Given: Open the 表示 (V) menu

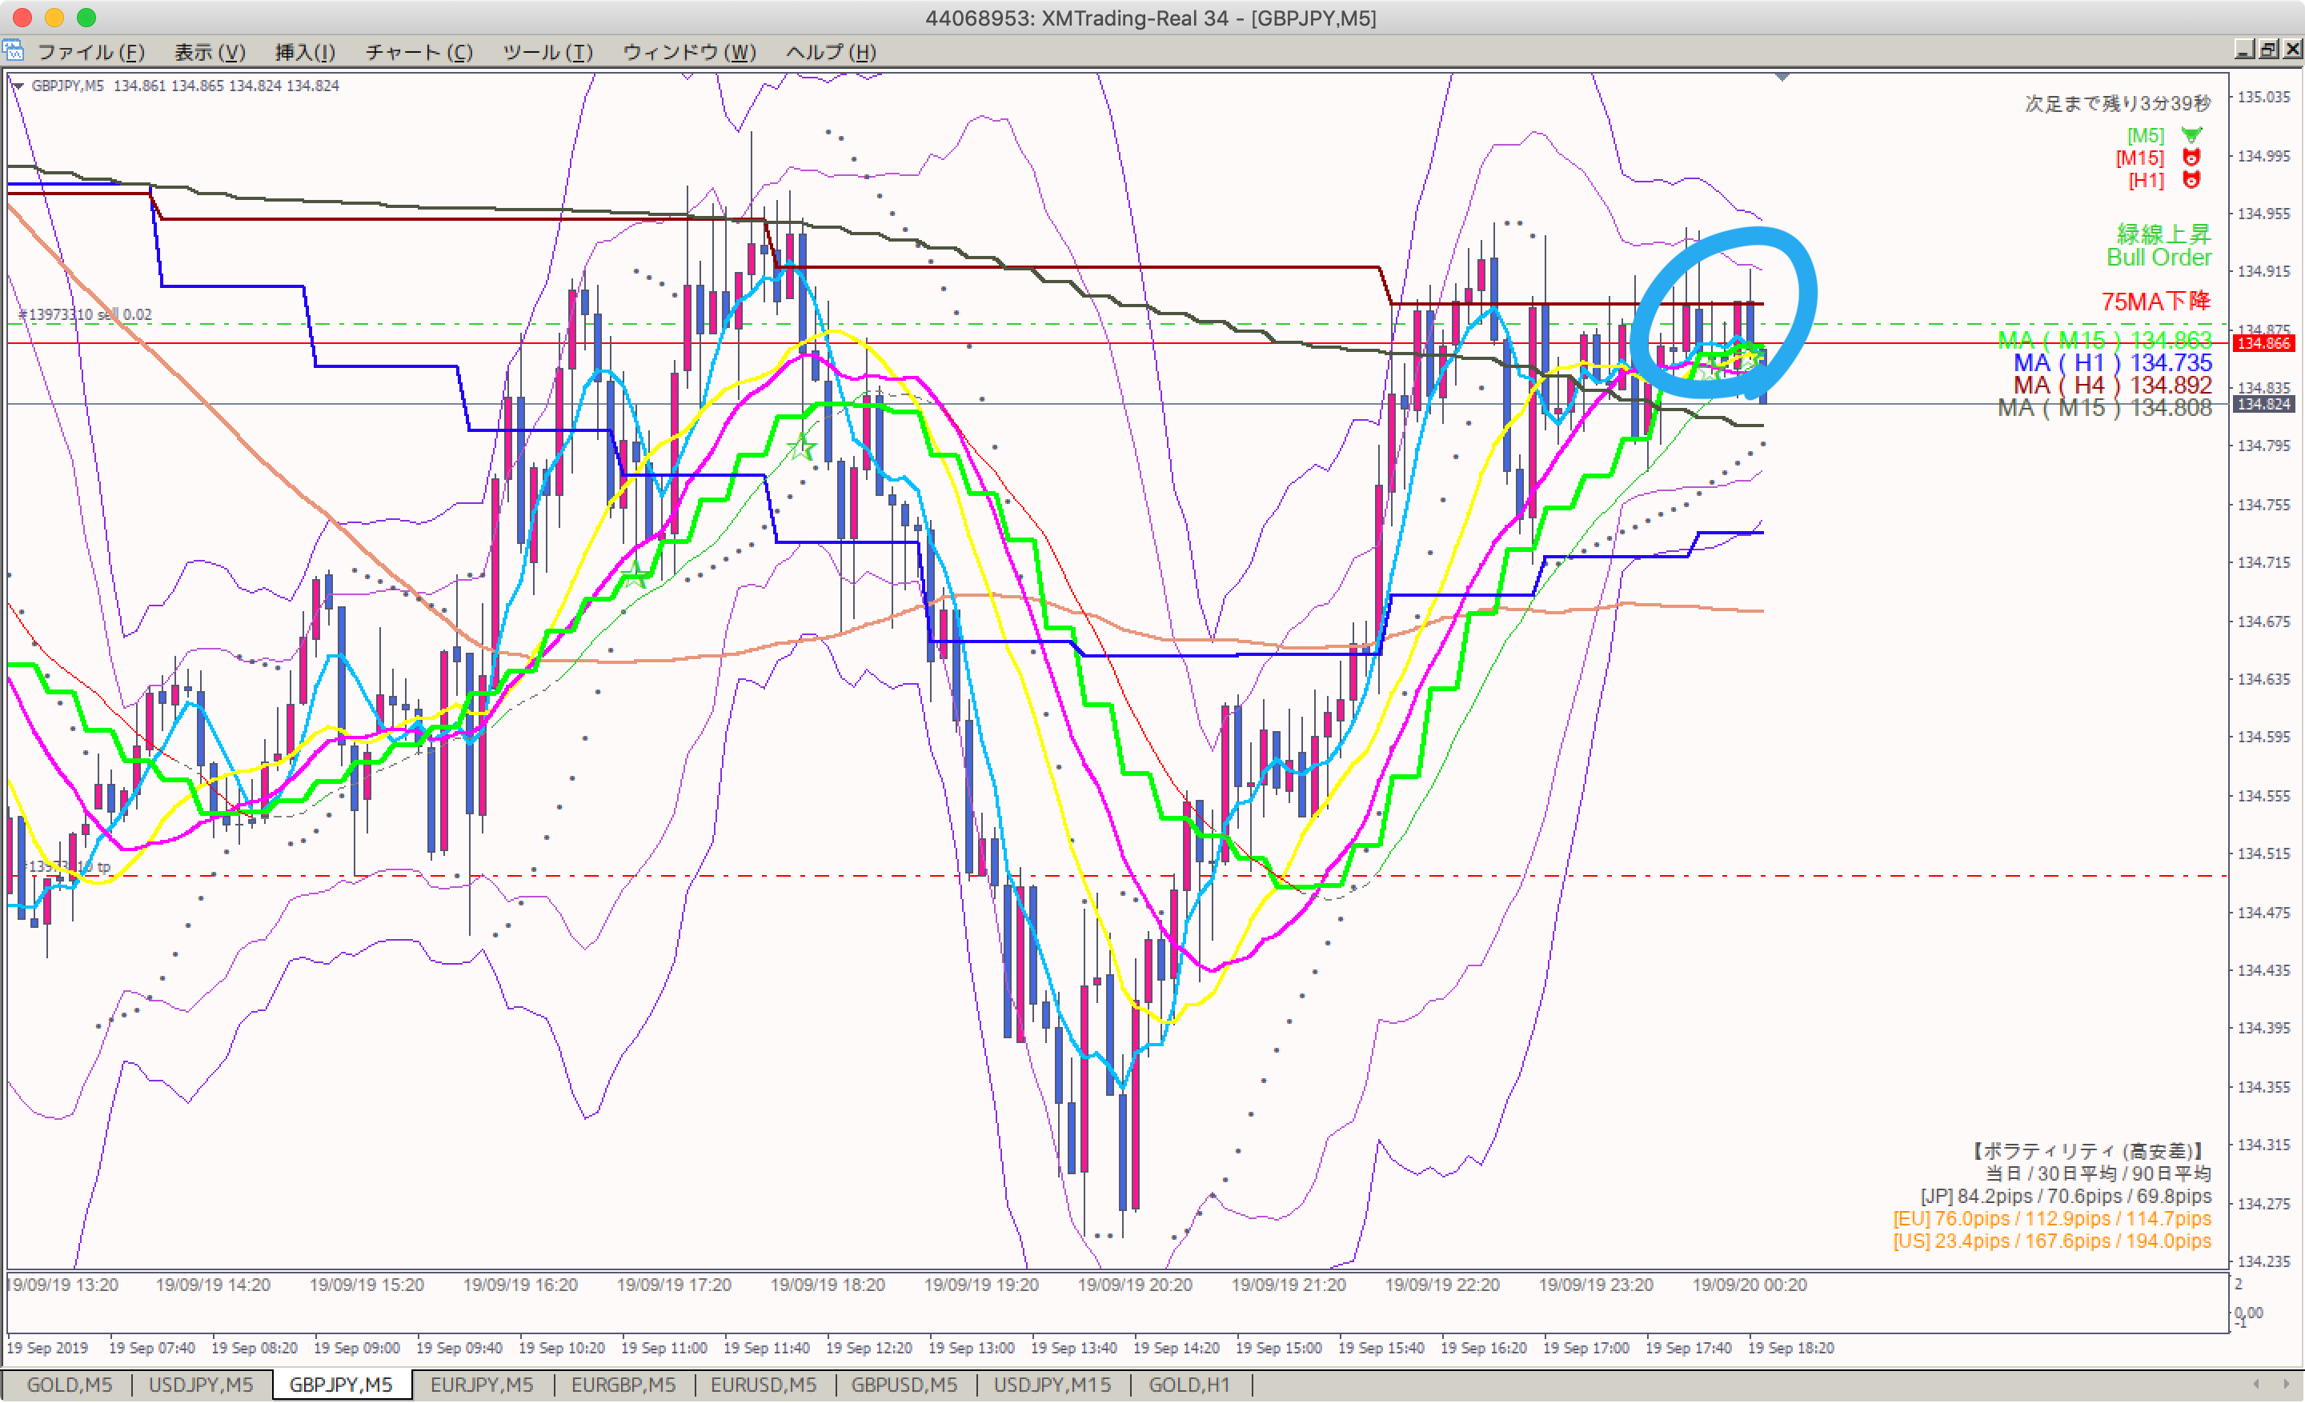Looking at the screenshot, I should tap(210, 52).
